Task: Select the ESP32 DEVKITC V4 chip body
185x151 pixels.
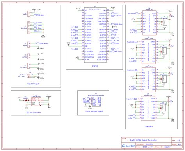Action: pos(95,35)
